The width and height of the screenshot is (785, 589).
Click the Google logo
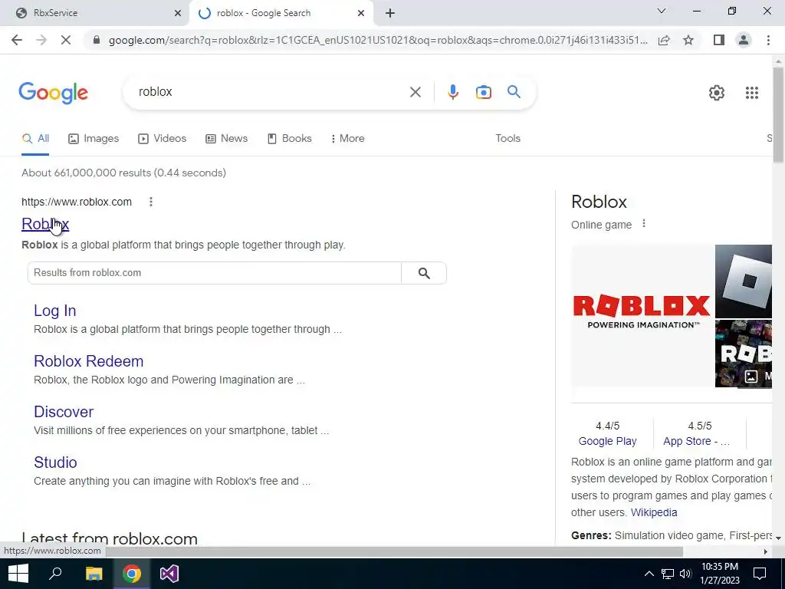pos(54,93)
